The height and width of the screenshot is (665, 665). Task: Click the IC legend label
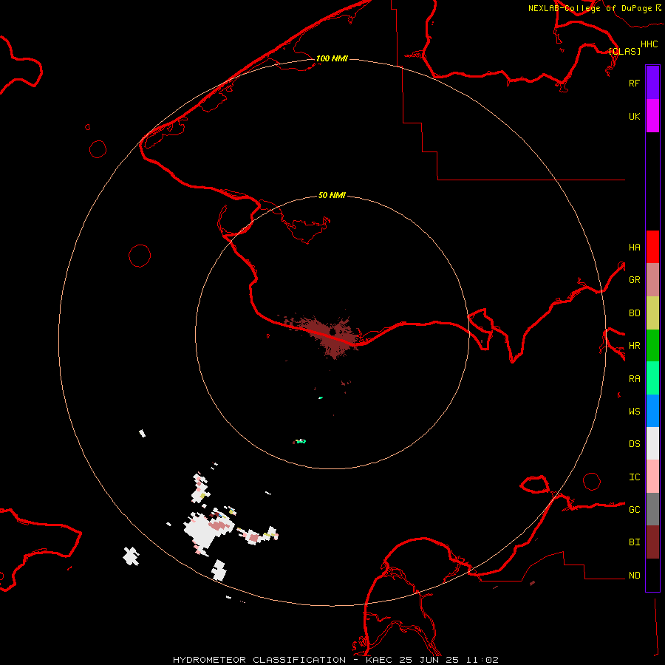click(634, 477)
